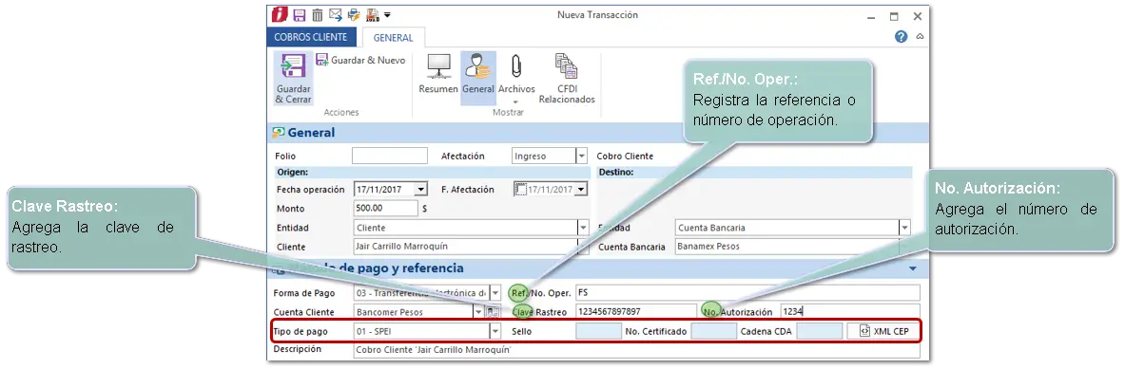Click the printer icon in quick access toolbar

pos(353,15)
